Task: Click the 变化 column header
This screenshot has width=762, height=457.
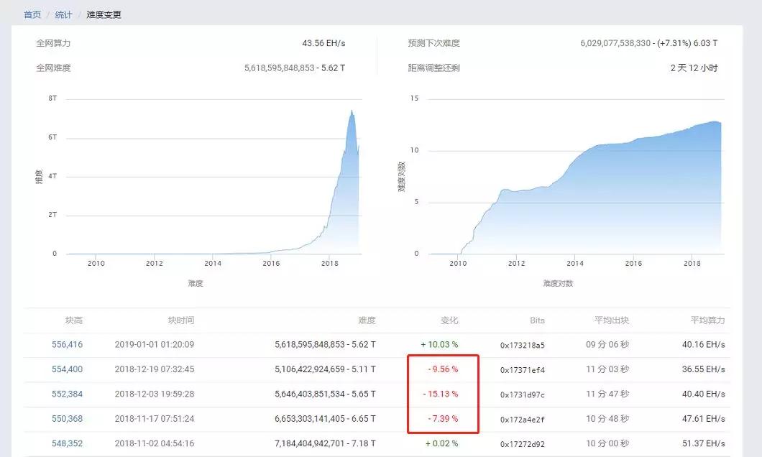Action: pos(449,320)
